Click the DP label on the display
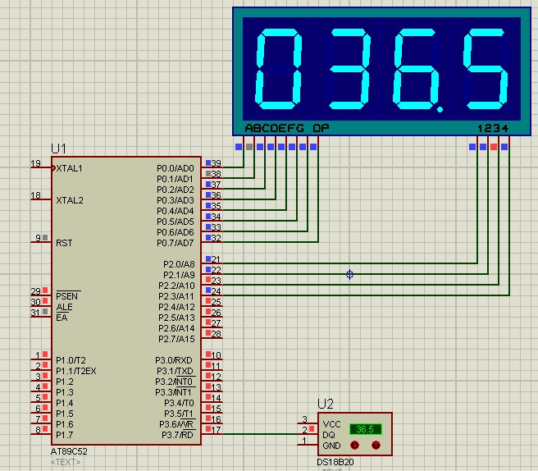The image size is (538, 471). click(x=321, y=128)
